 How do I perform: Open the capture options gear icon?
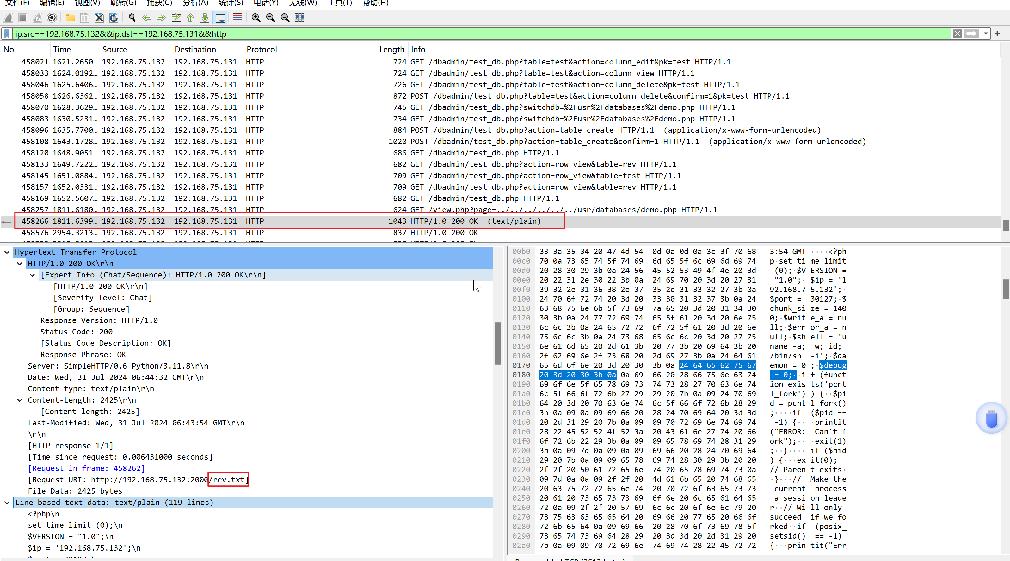pyautogui.click(x=52, y=18)
